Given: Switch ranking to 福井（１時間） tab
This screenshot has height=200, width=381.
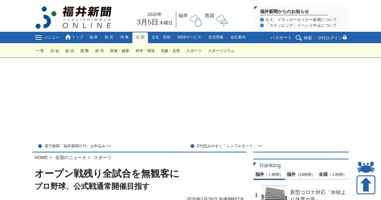Looking at the screenshot, I should (x=269, y=175).
